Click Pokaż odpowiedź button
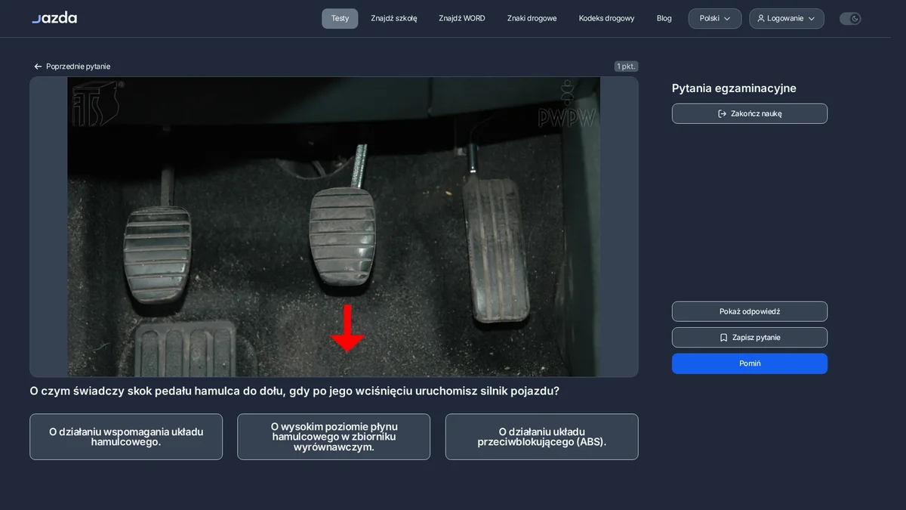The image size is (906, 510). point(750,311)
